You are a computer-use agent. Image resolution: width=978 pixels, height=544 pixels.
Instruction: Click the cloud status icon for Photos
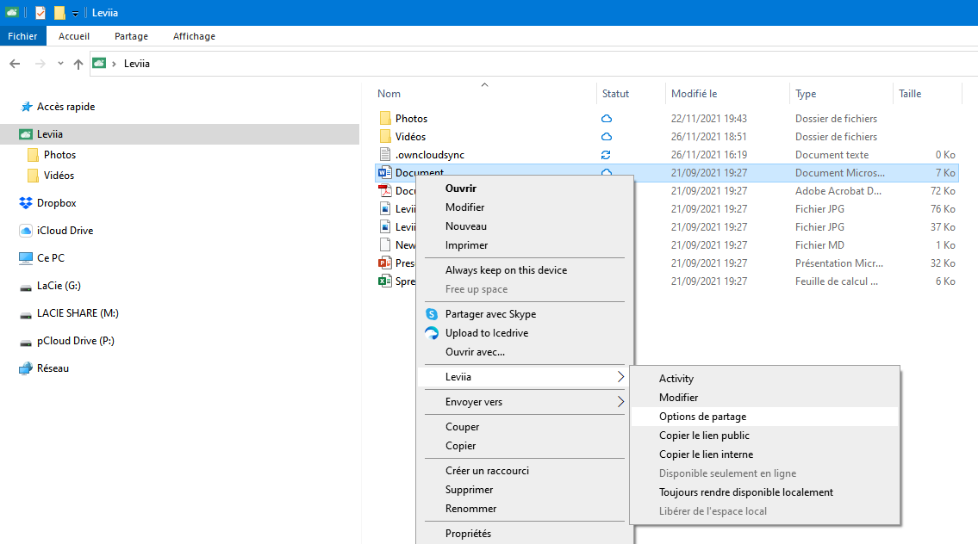coord(607,119)
